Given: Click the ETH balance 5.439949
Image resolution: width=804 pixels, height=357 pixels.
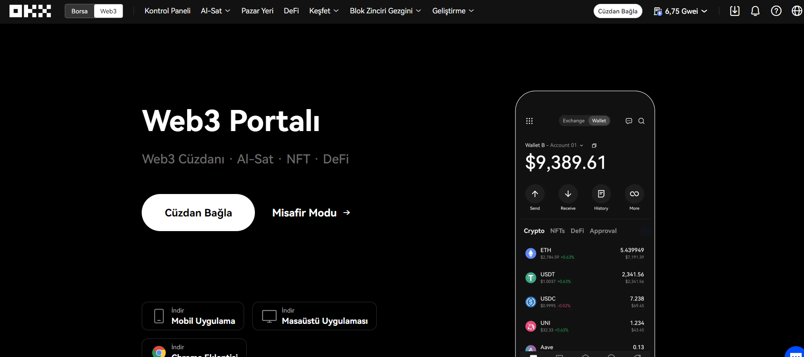Looking at the screenshot, I should click(x=632, y=250).
